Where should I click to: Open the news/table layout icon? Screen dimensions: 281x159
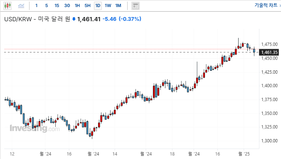click(136, 6)
